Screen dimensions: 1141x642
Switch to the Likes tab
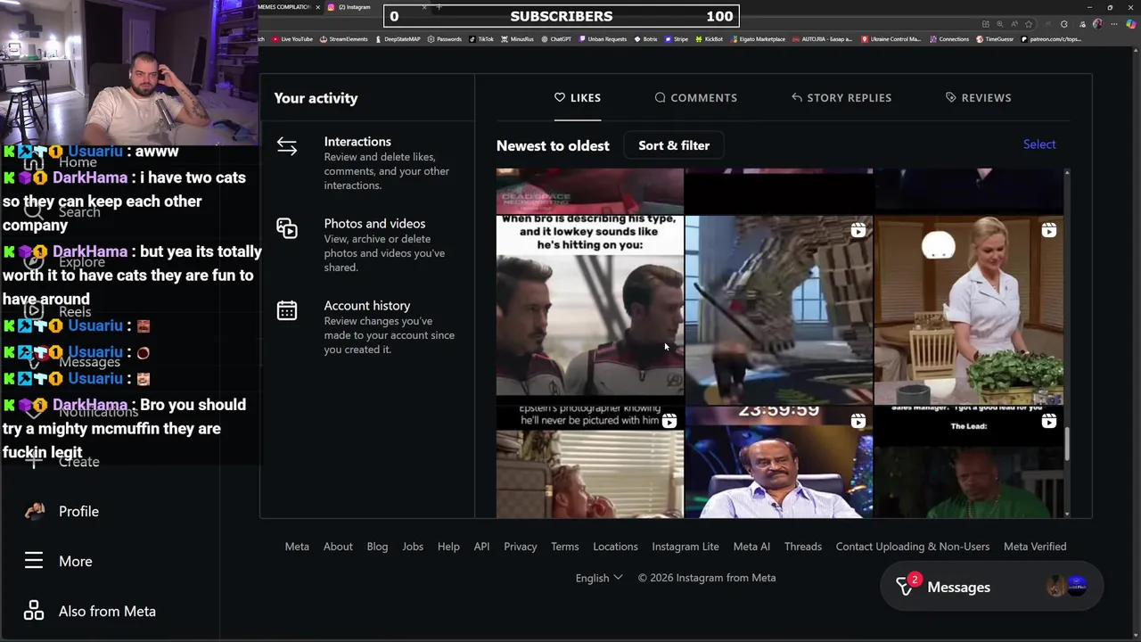pos(578,97)
